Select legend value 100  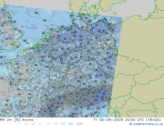(79, 124)
